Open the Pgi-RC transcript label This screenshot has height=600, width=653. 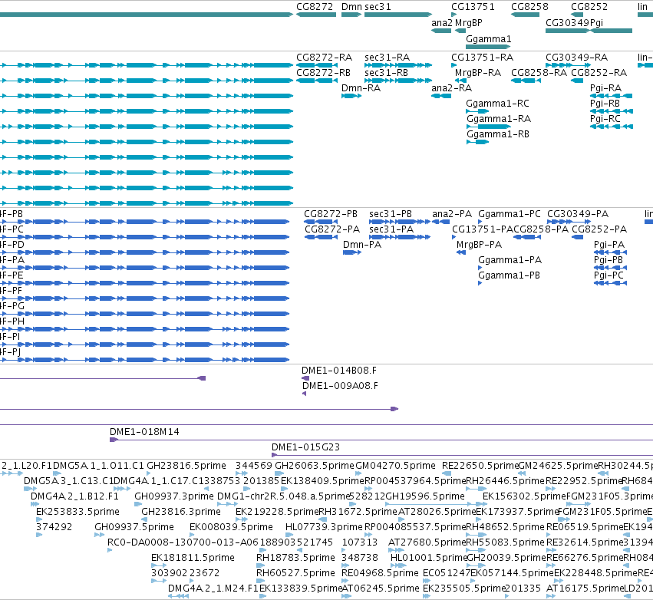pos(605,119)
